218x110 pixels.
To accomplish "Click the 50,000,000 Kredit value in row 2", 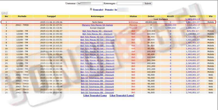I will (x=170, y=25).
